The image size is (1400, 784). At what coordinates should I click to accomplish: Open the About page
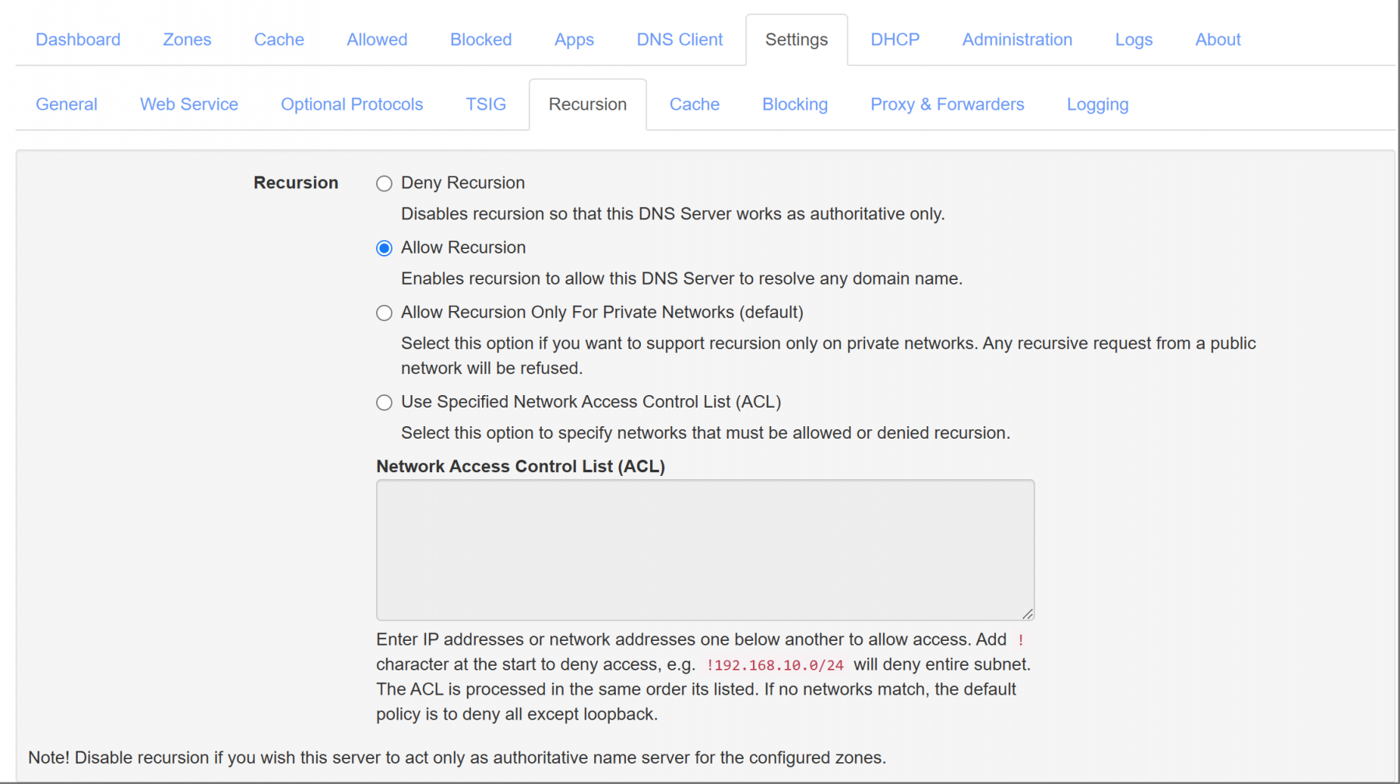coord(1217,39)
